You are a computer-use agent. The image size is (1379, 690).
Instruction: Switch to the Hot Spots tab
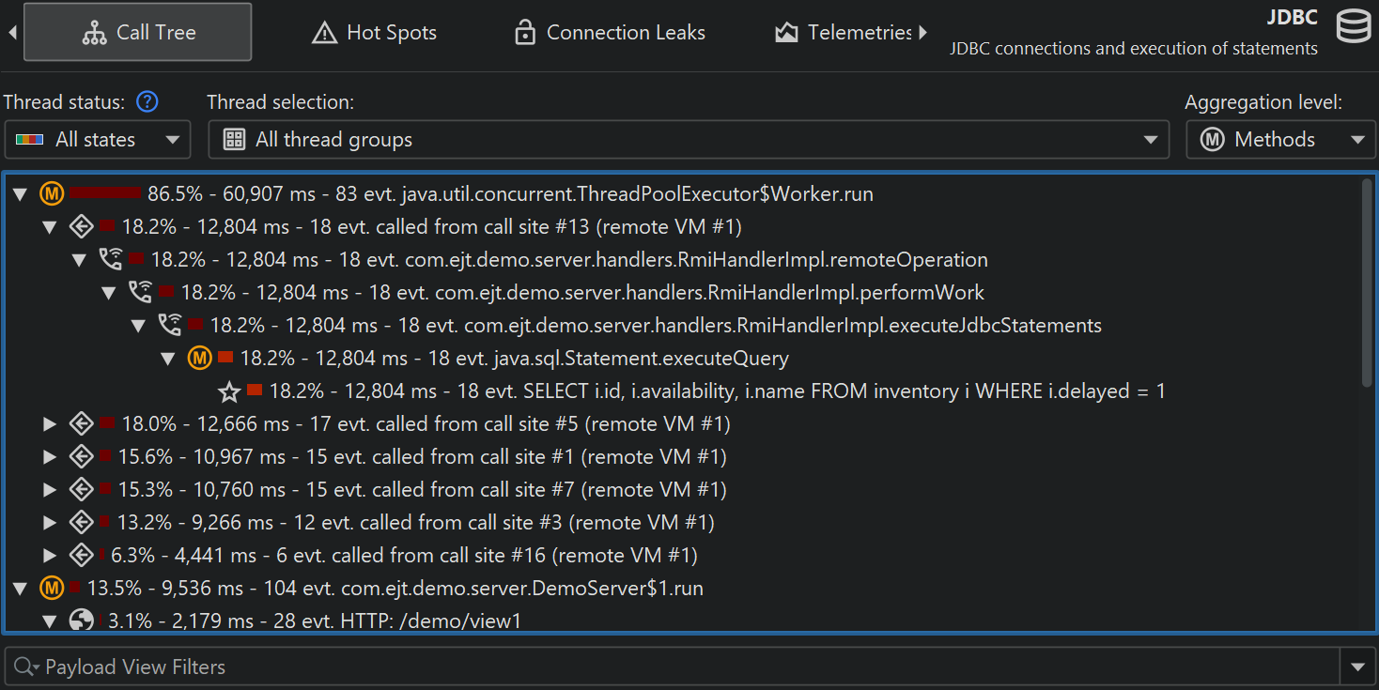(374, 33)
